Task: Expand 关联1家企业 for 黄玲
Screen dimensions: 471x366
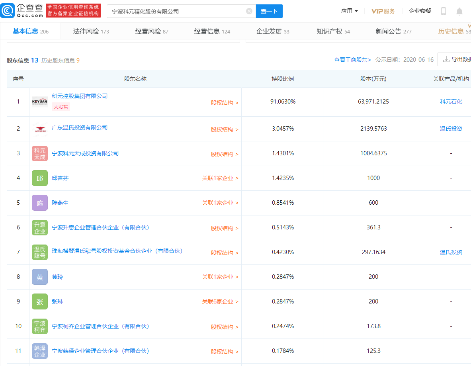Action: pyautogui.click(x=220, y=277)
